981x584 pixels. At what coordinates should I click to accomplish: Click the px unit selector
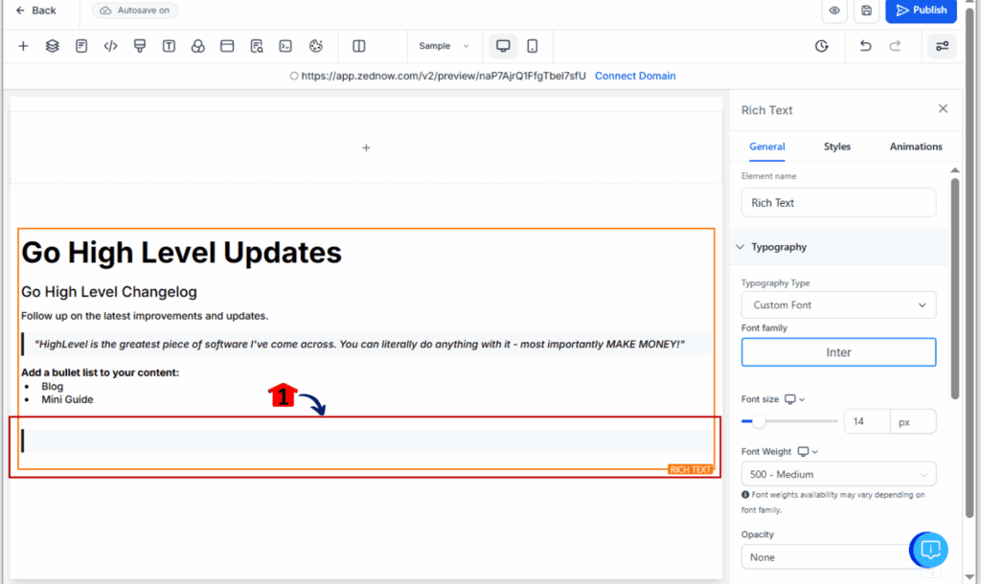pos(913,421)
